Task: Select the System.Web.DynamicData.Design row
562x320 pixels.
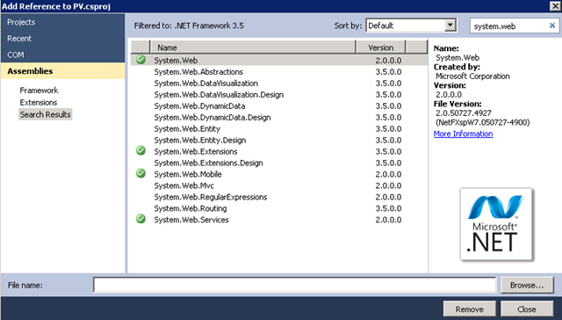Action: coord(279,117)
